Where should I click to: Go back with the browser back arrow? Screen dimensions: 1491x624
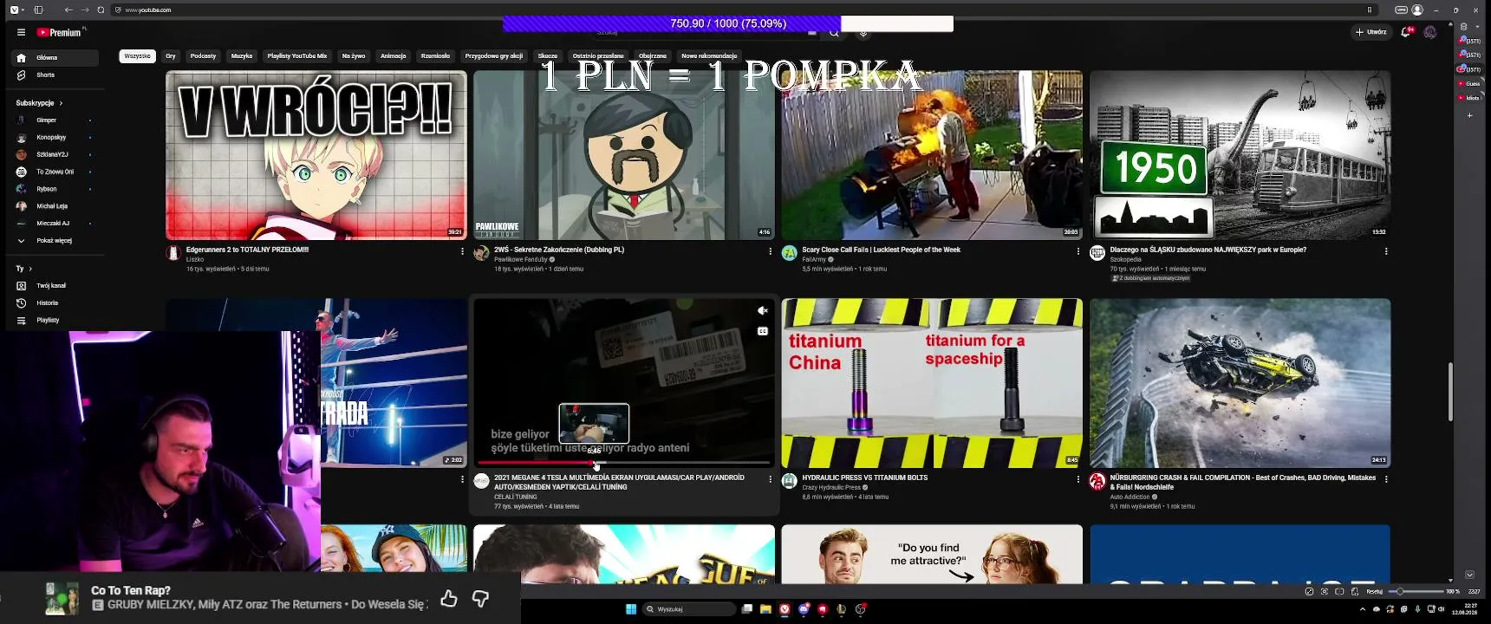click(68, 10)
